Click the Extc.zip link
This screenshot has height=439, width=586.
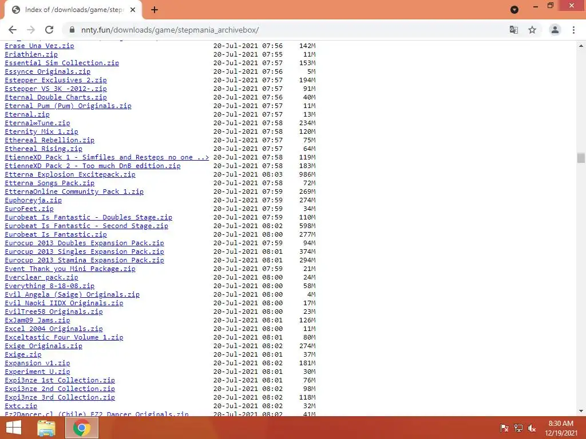[x=21, y=406]
